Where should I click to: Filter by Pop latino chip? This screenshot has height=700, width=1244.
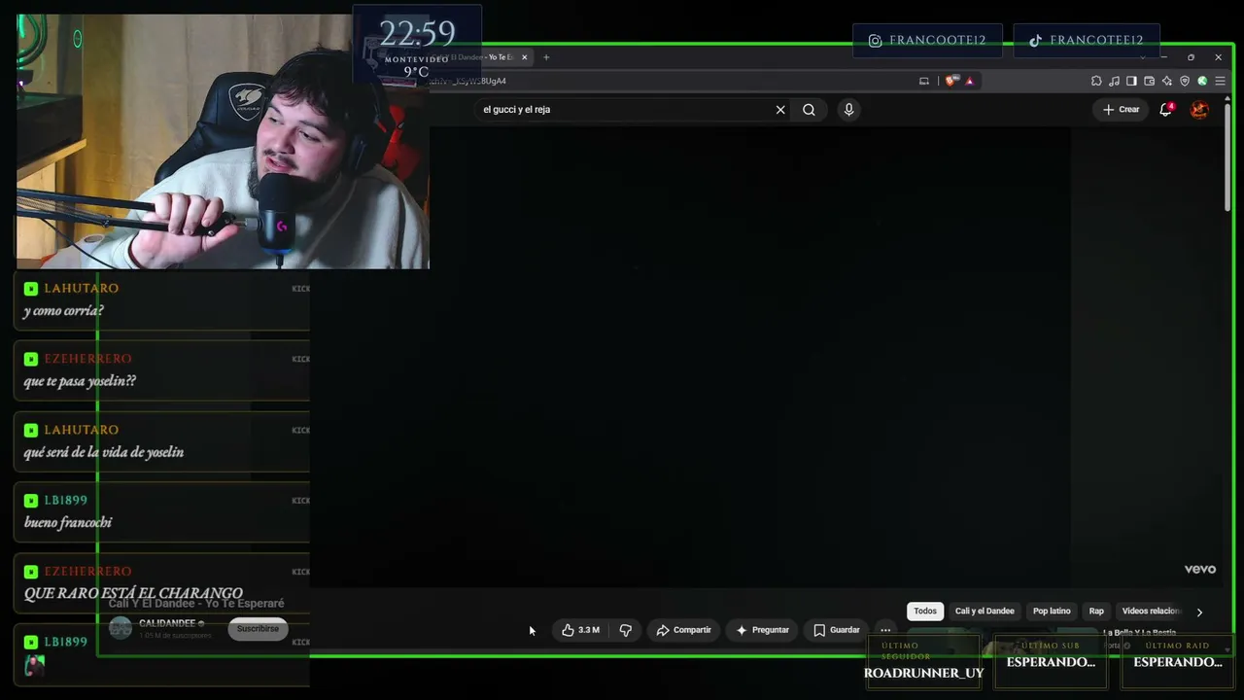pos(1052,612)
